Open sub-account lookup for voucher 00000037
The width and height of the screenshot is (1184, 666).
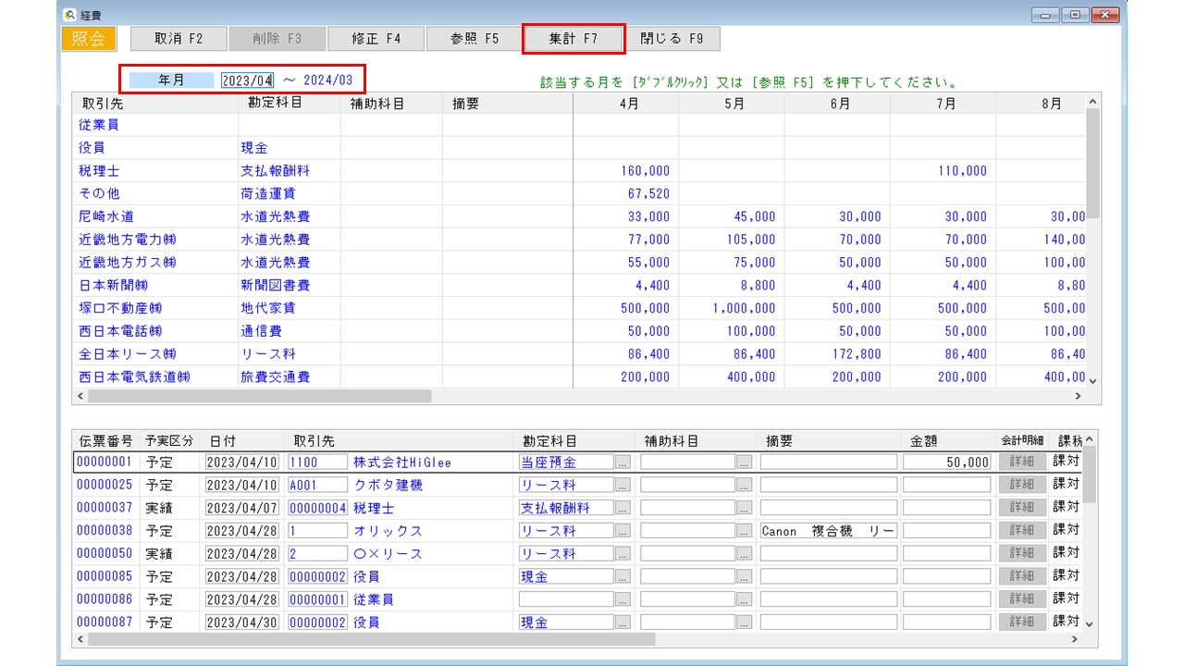(745, 508)
